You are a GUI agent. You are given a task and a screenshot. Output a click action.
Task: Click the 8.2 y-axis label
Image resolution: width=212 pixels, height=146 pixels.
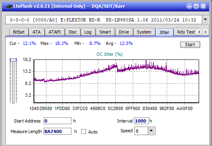pyautogui.click(x=28, y=83)
